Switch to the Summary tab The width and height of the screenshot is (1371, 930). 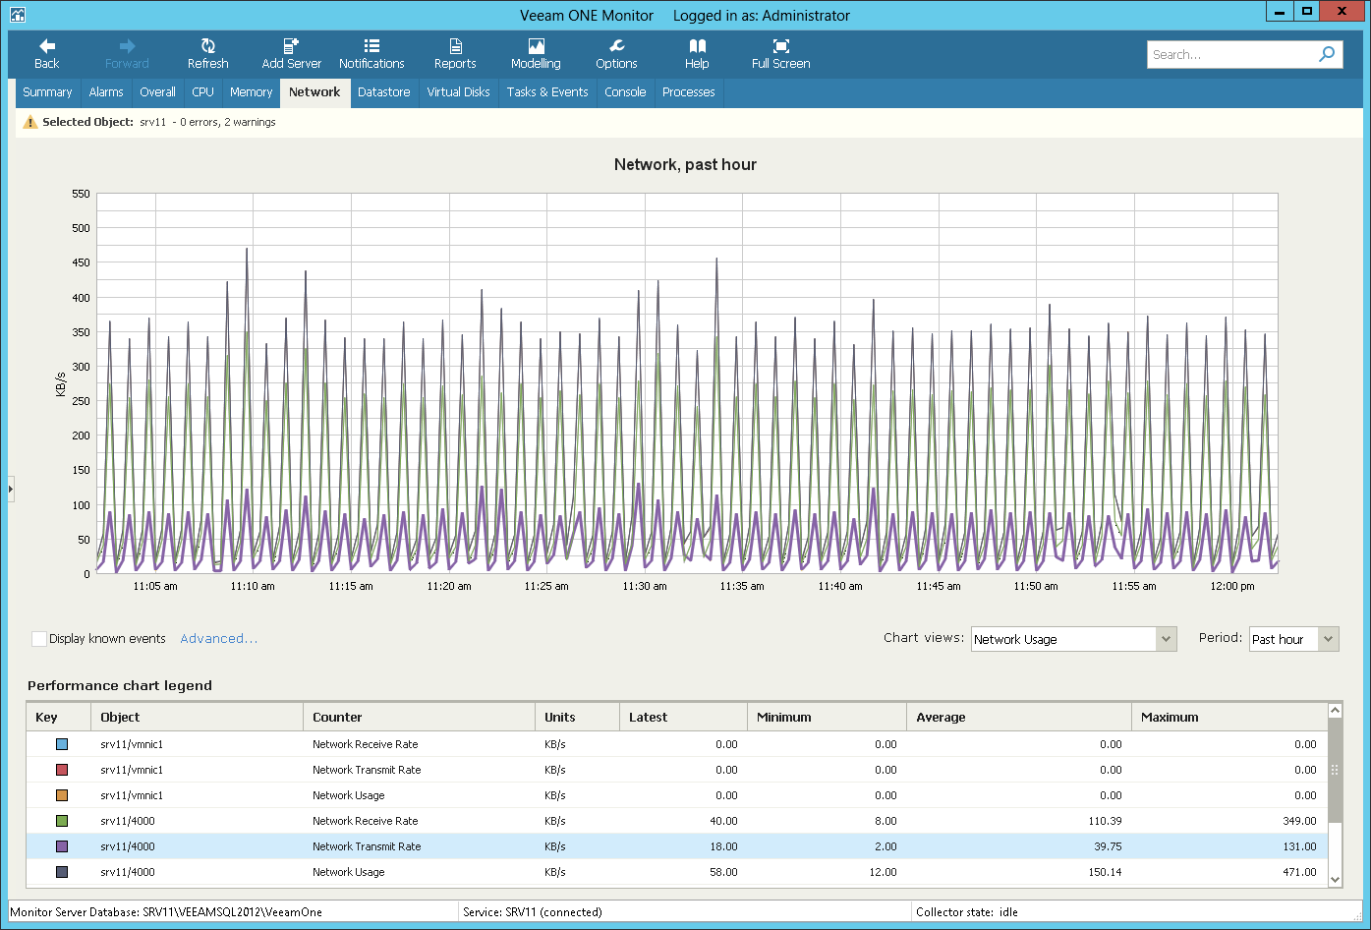click(47, 92)
